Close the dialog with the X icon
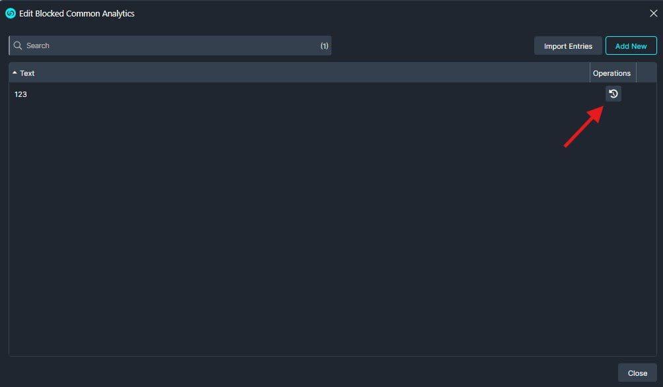The height and width of the screenshot is (387, 663). pyautogui.click(x=653, y=13)
